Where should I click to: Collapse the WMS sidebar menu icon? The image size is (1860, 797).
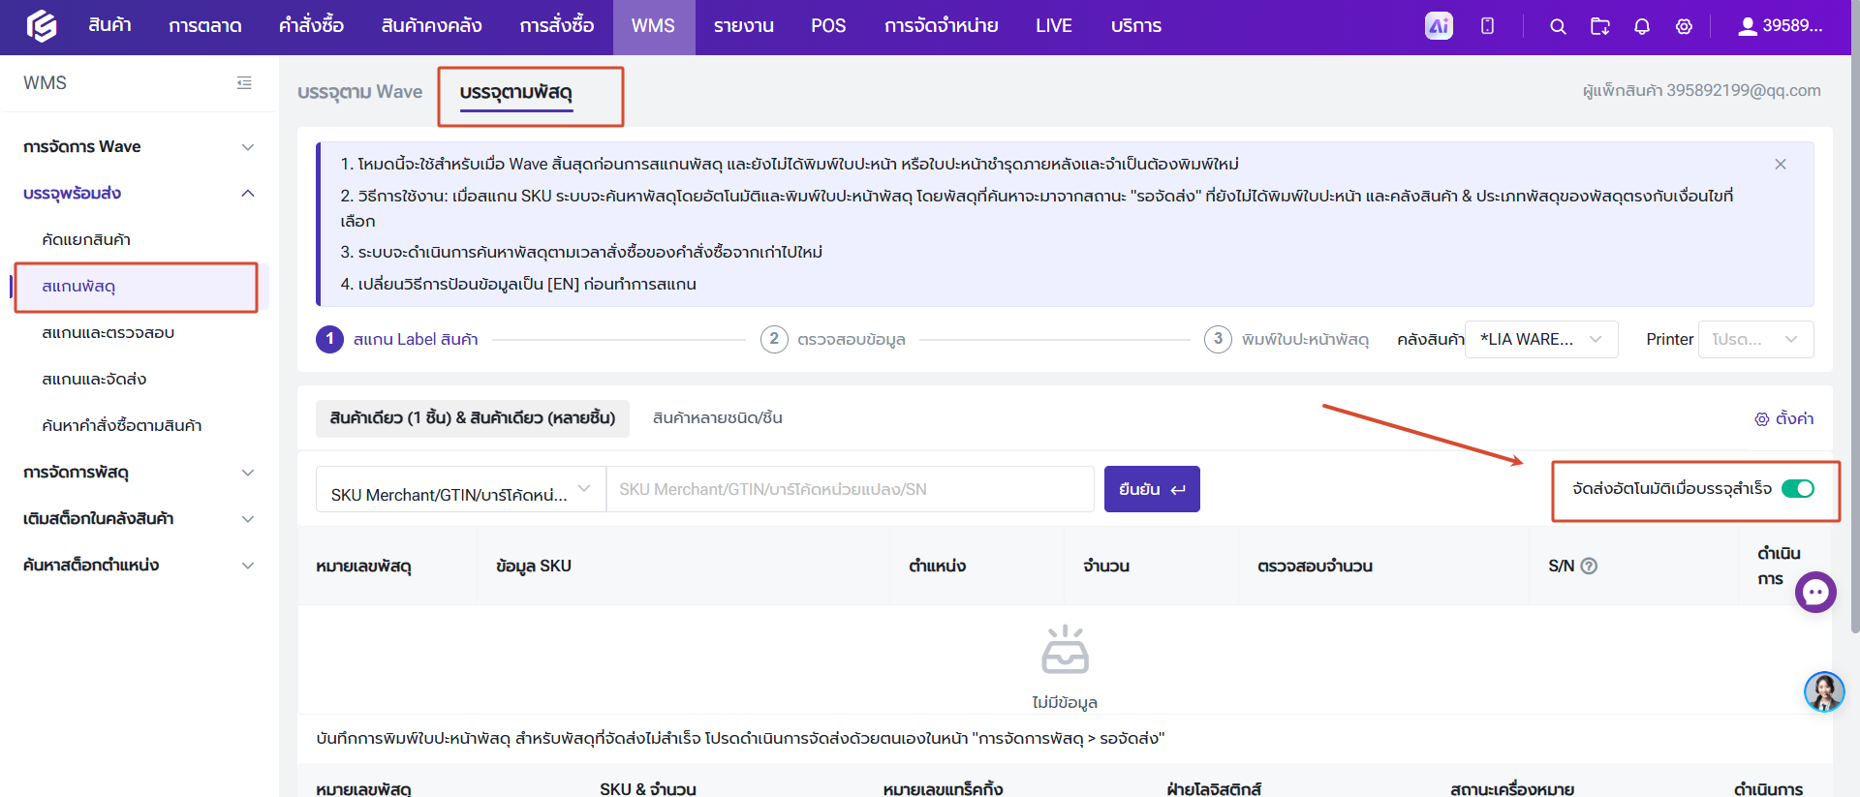[244, 83]
